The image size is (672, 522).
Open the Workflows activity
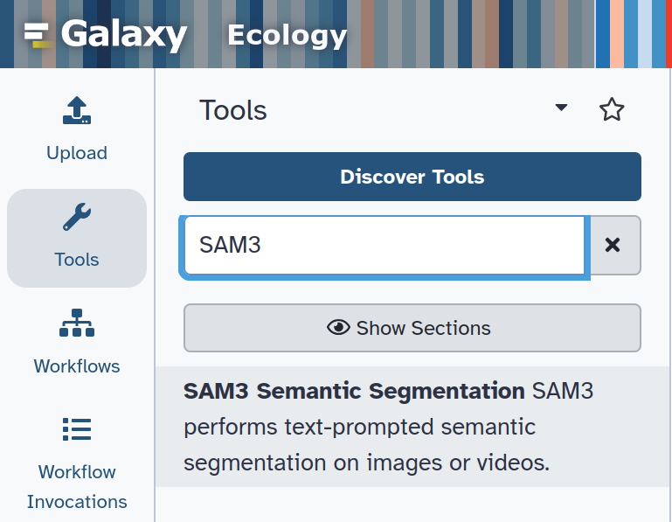(77, 342)
